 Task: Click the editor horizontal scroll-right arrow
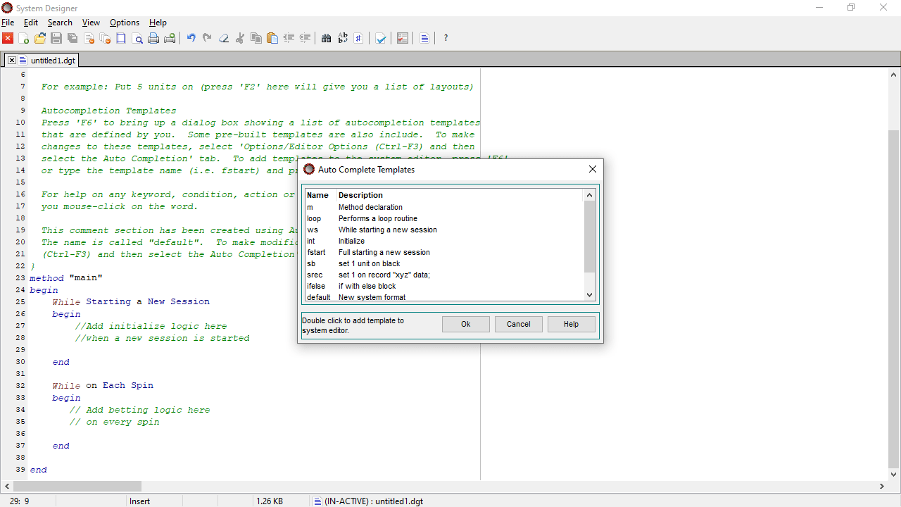coord(882,486)
